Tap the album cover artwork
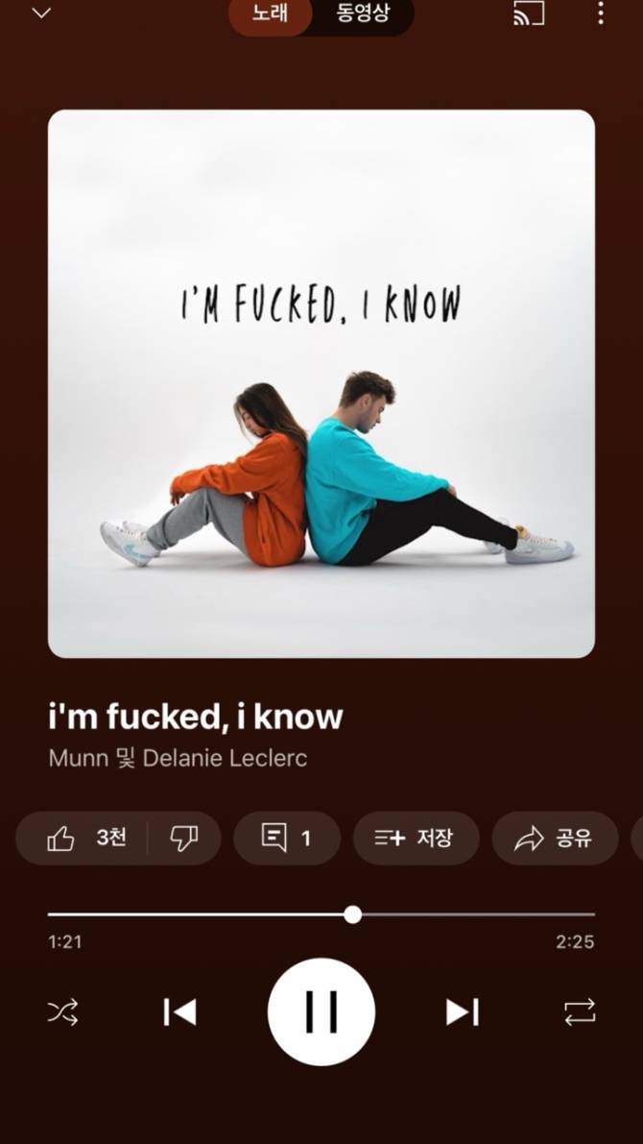Image resolution: width=643 pixels, height=1144 pixels. click(321, 384)
